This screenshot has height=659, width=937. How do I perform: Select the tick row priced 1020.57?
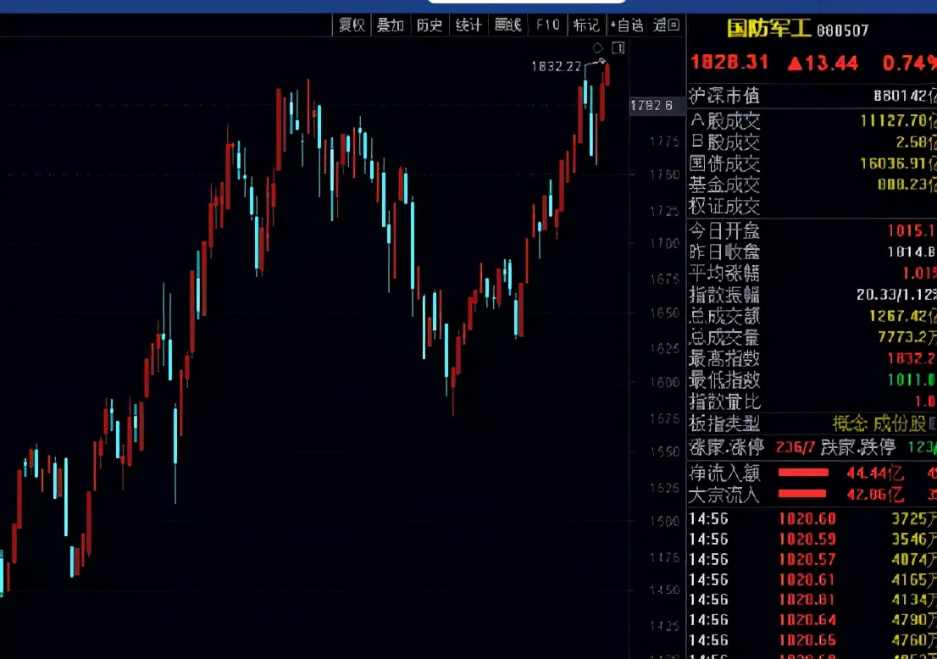[812, 559]
